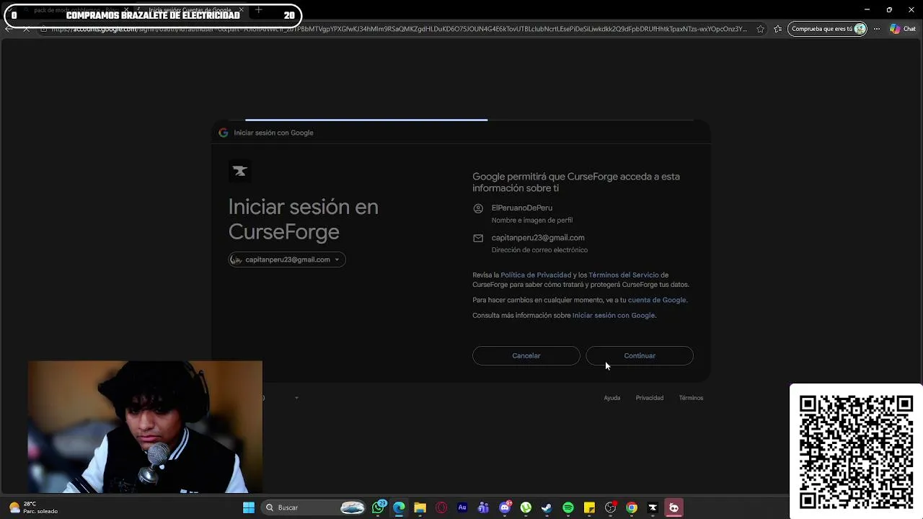This screenshot has height=519, width=923.
Task: Click the capitanperu23@gmail.com text under permissions
Action: pos(538,237)
